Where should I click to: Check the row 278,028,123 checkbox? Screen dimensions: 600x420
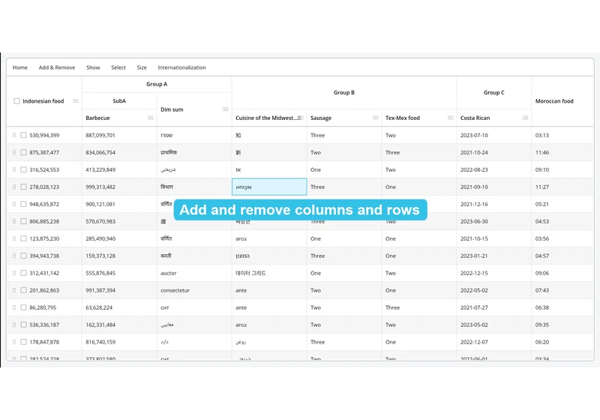24,187
